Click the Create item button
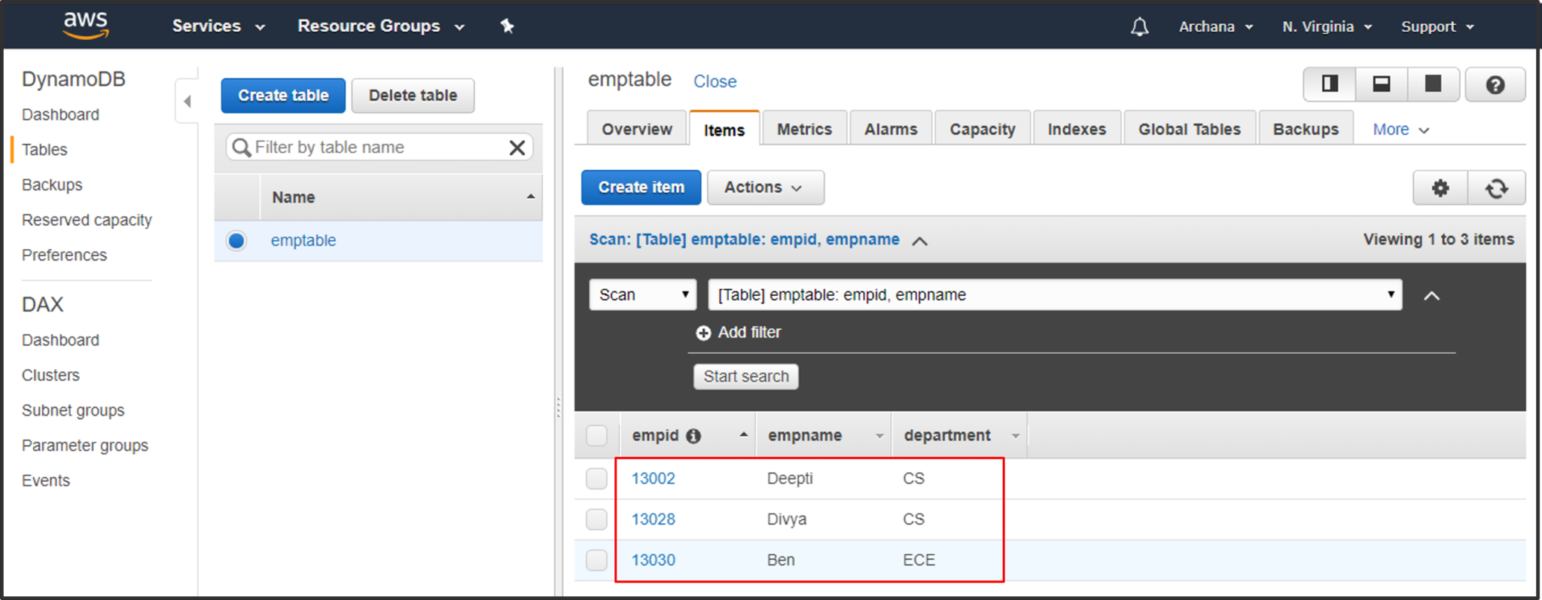This screenshot has width=1542, height=600. point(641,187)
